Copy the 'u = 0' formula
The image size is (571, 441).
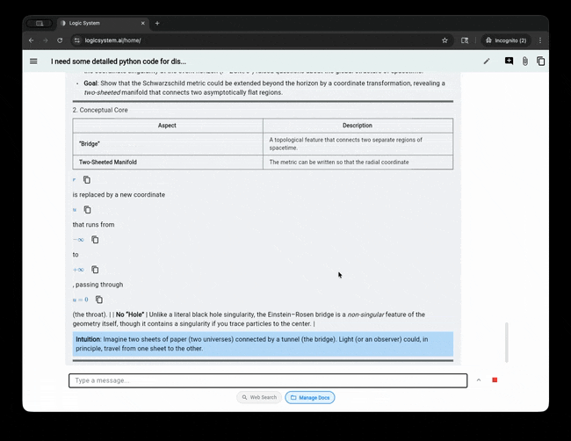point(99,300)
